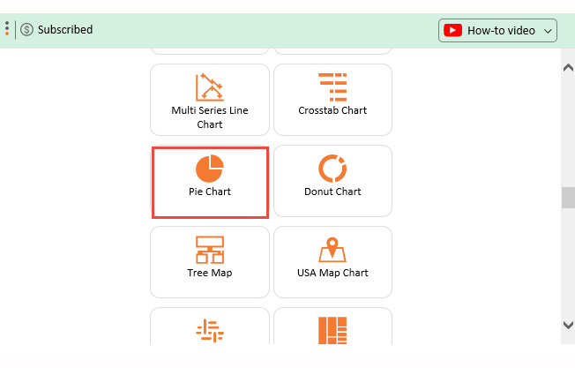Select the Tree Map icon
Viewport: 575px width, 368px height.
(209, 249)
